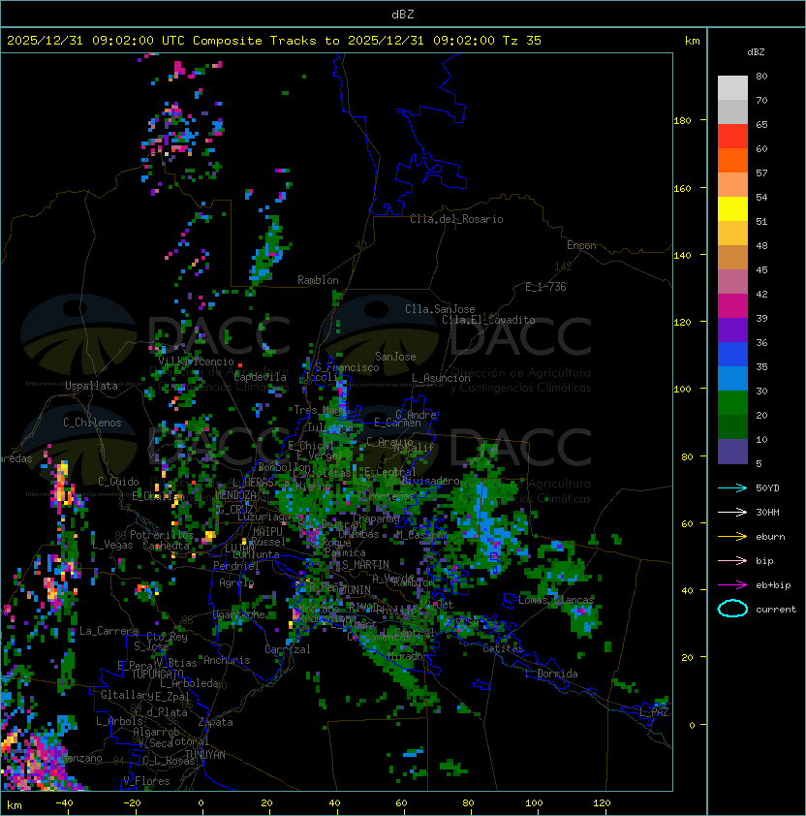Click the 'L_Vegas' map label
Screen dimensions: 806x816
pyautogui.click(x=112, y=545)
